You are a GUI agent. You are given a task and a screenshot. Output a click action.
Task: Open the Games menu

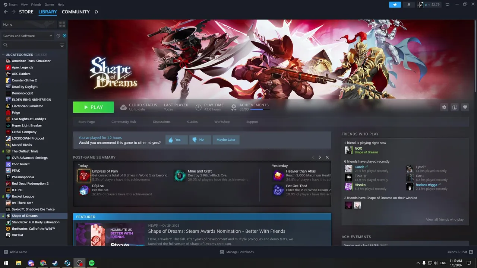(49, 4)
